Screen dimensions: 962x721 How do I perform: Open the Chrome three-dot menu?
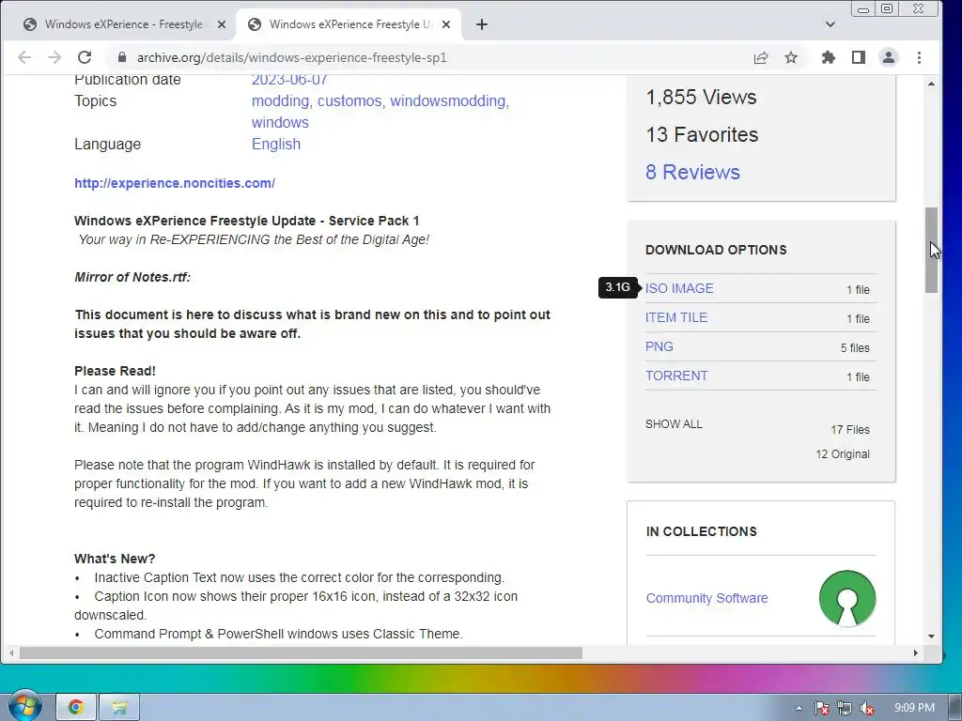[x=919, y=57]
